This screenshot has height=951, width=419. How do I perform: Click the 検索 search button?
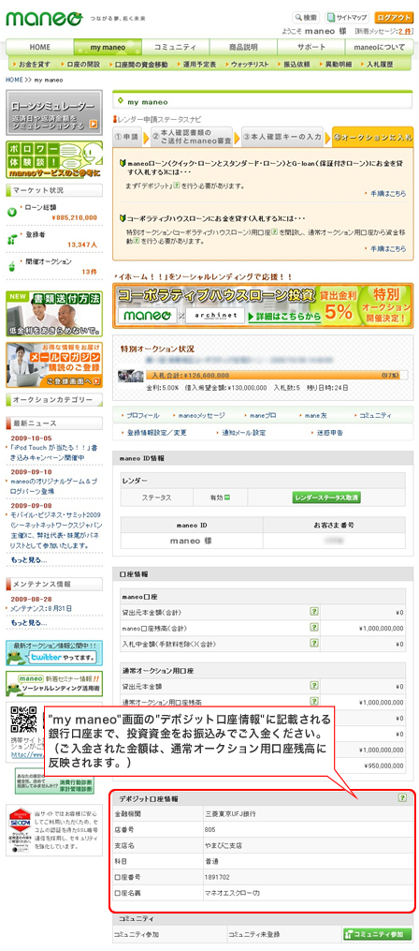click(307, 17)
